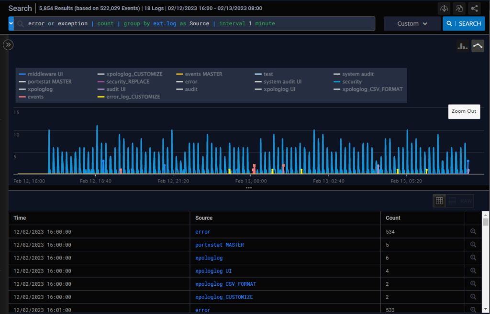
Task: Open the xpologlog_CSV_FORMAT source link in table
Action: [x=226, y=284]
